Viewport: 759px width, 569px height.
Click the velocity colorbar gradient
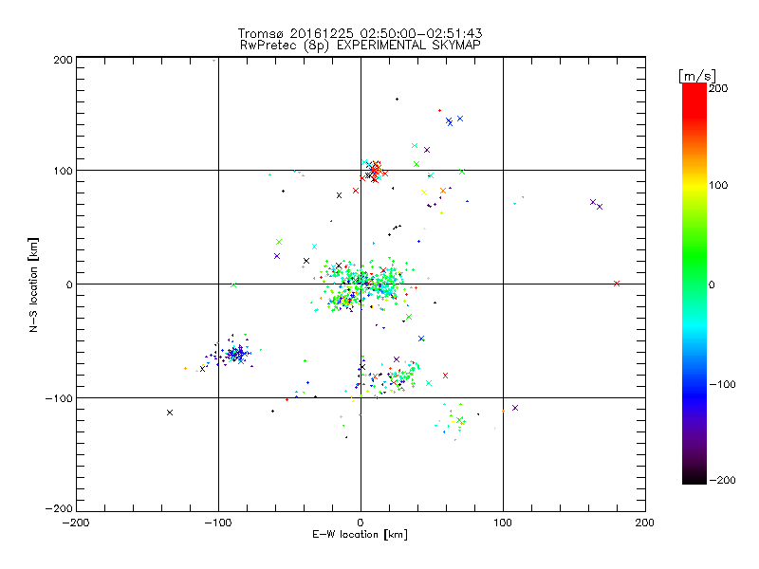coord(694,283)
